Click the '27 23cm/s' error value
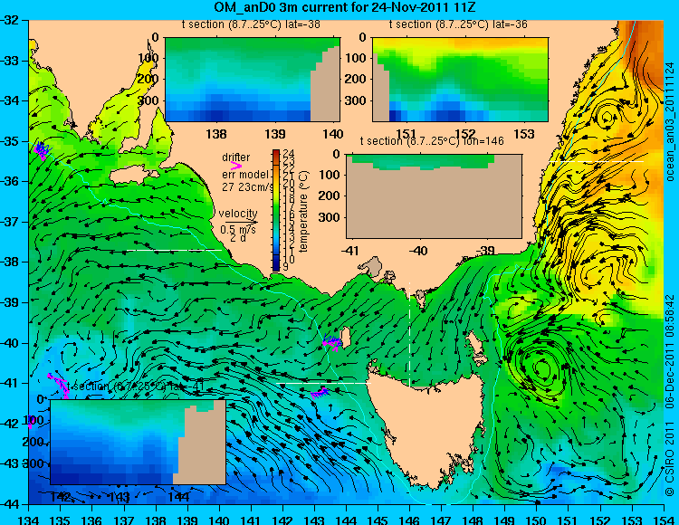The image size is (679, 525). point(248,187)
